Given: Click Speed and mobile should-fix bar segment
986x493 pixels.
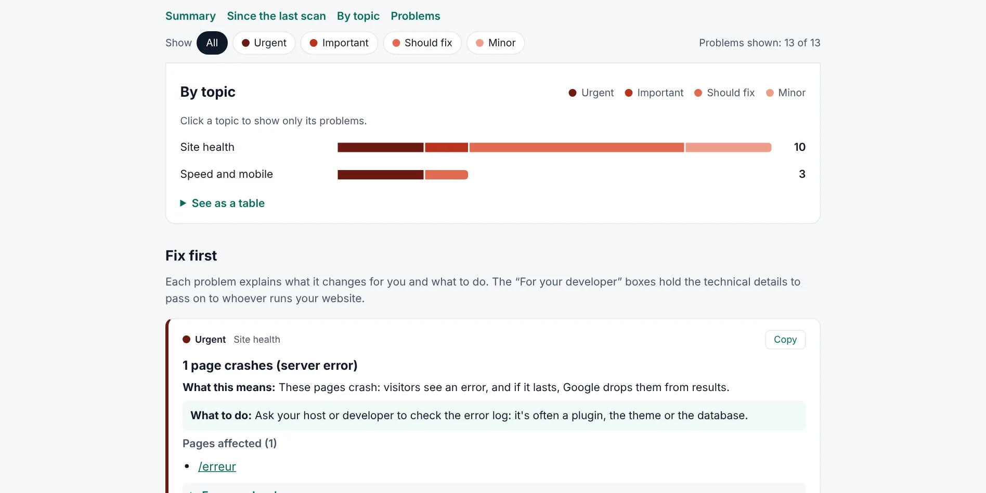Looking at the screenshot, I should click(447, 175).
